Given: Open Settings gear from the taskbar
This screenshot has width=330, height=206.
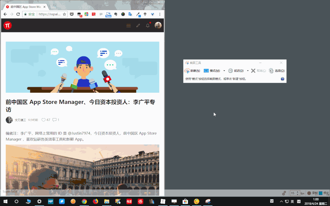Looking at the screenshot, I should pyautogui.click(x=39, y=201).
